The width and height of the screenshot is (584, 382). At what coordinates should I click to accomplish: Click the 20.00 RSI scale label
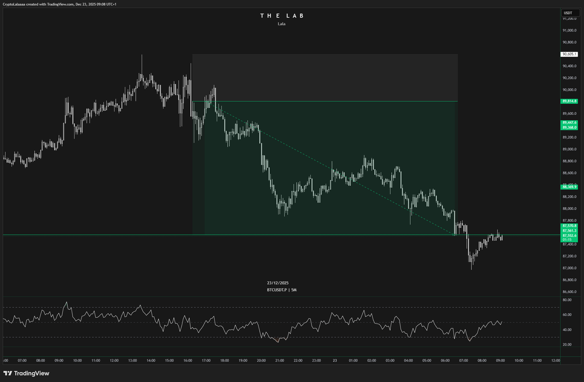point(567,345)
